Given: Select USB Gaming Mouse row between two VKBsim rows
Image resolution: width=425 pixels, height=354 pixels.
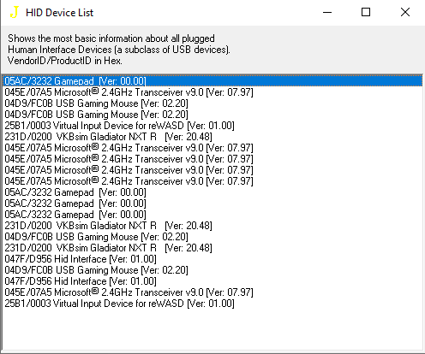Looking at the screenshot, I should [x=212, y=237].
